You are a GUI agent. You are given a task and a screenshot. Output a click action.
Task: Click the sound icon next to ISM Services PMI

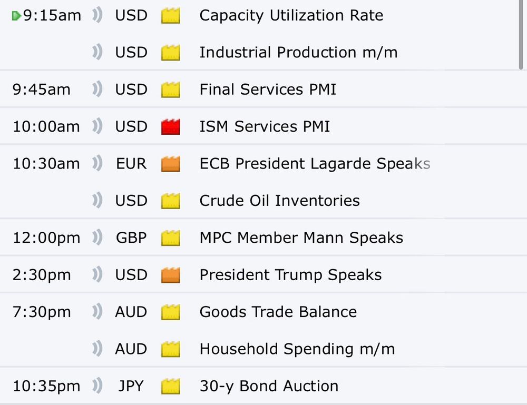[x=97, y=126]
